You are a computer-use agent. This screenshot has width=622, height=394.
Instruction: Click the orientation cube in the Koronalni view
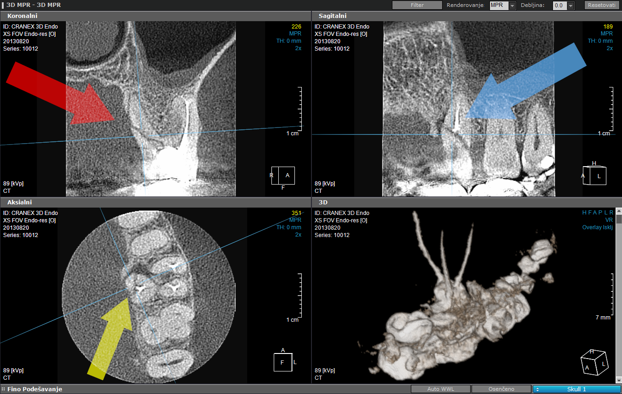283,175
